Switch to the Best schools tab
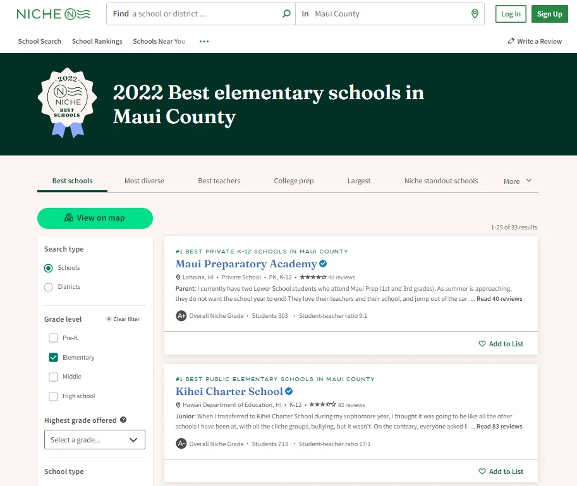Viewport: 577px width, 486px height. coord(73,181)
